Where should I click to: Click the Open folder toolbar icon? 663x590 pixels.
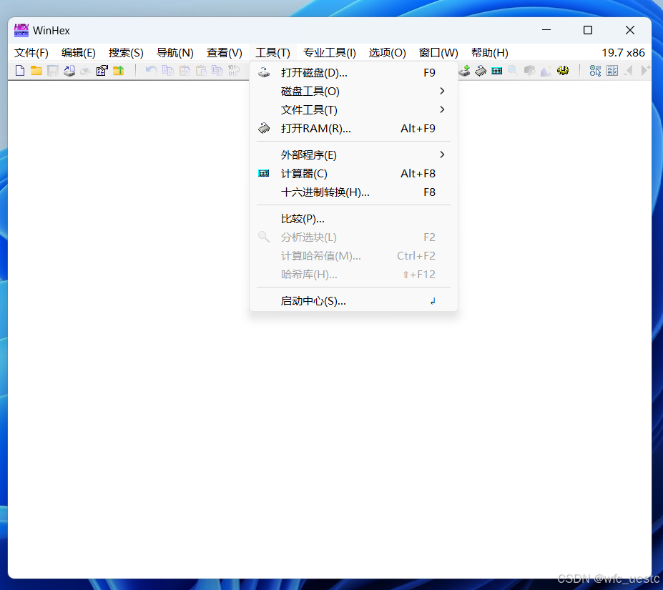pyautogui.click(x=36, y=71)
